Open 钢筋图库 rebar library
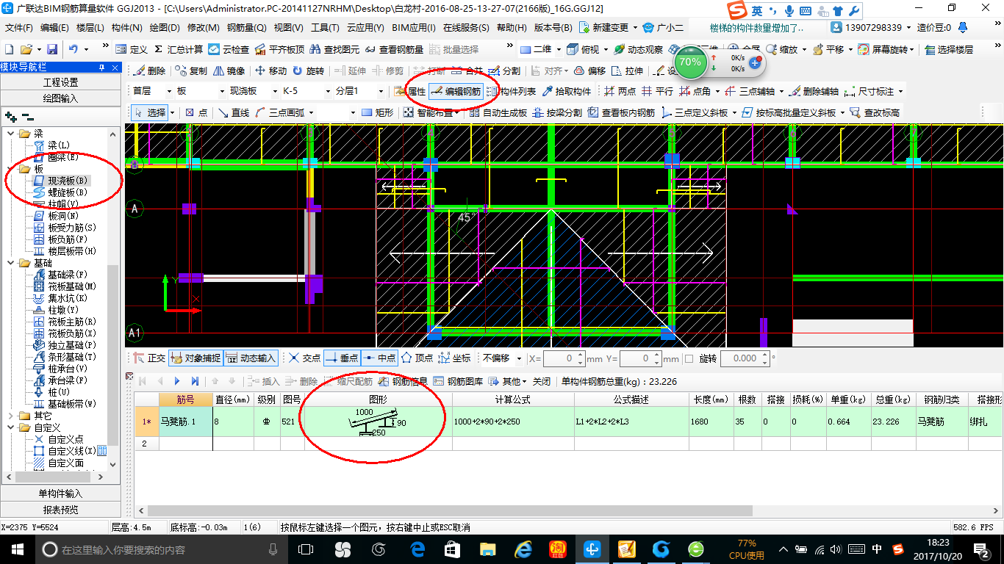 [459, 381]
